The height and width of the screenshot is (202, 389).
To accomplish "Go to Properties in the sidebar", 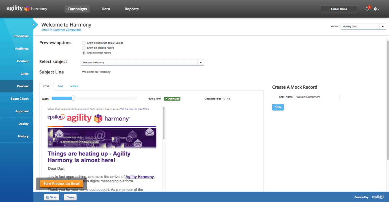I will coord(17,36).
